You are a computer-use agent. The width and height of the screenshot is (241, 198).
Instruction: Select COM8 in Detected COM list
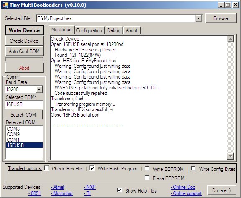(24, 129)
